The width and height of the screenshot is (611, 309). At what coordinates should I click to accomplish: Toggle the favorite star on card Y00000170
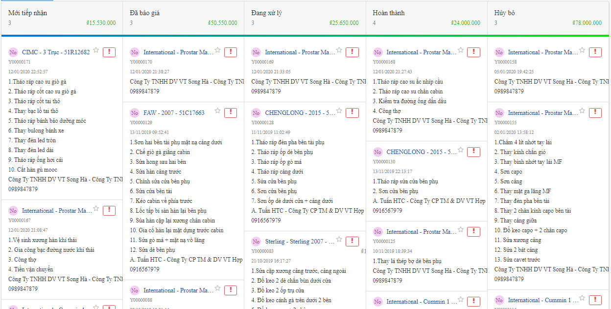(x=217, y=50)
